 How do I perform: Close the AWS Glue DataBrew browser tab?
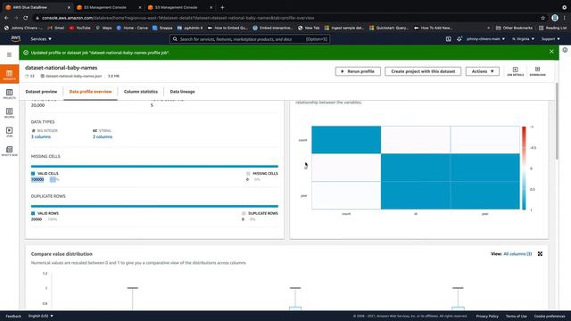(x=69, y=7)
